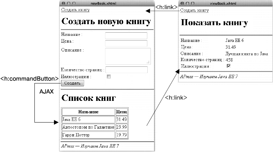Click into the Цена input field
The image size is (273, 152).
pos(126,43)
